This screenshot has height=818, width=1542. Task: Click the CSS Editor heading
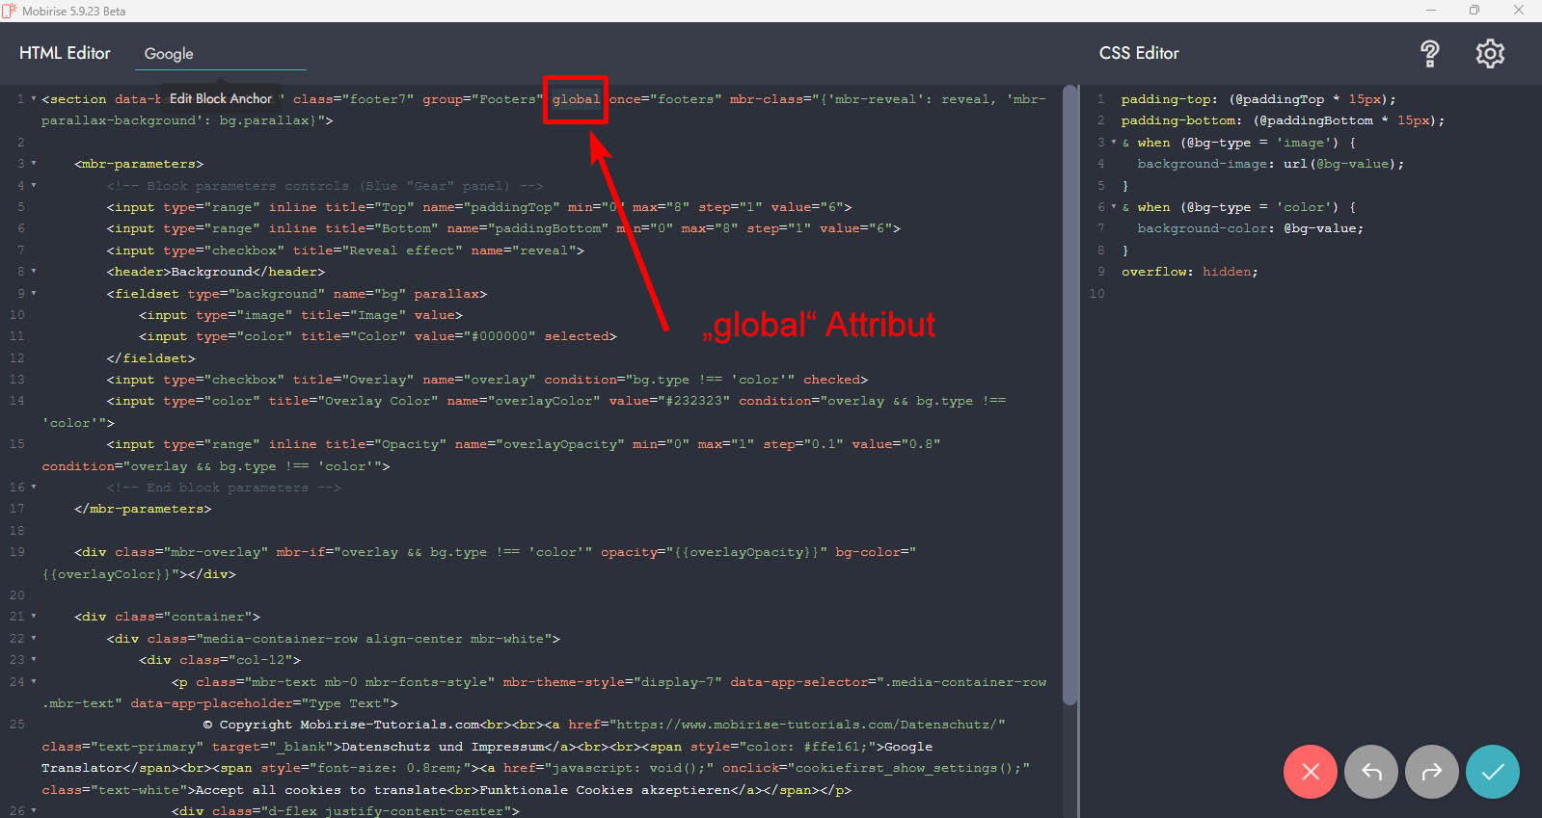click(x=1139, y=53)
